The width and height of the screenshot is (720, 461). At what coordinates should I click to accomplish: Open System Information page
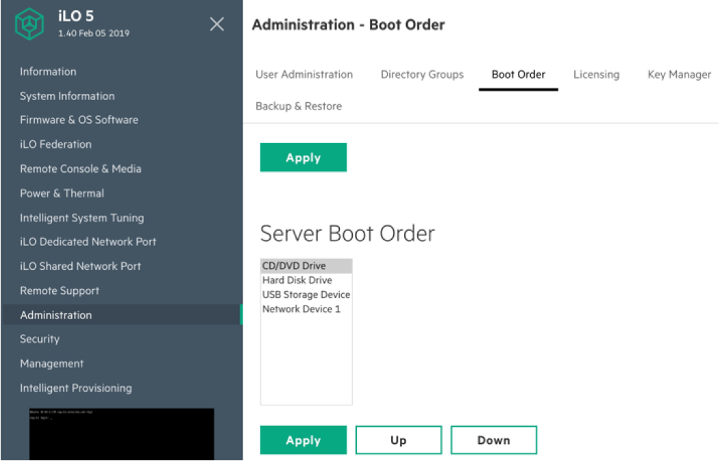coord(67,96)
